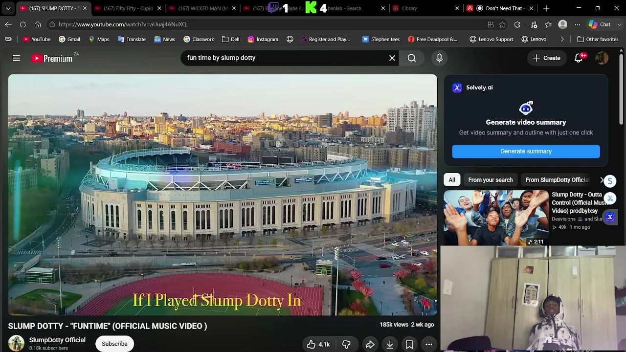Open the browser extensions puzzle icon

517,24
